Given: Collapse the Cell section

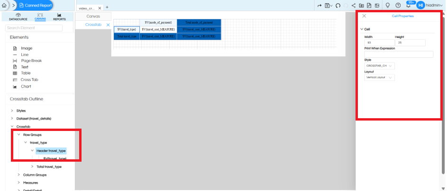Looking at the screenshot, I should click(362, 29).
